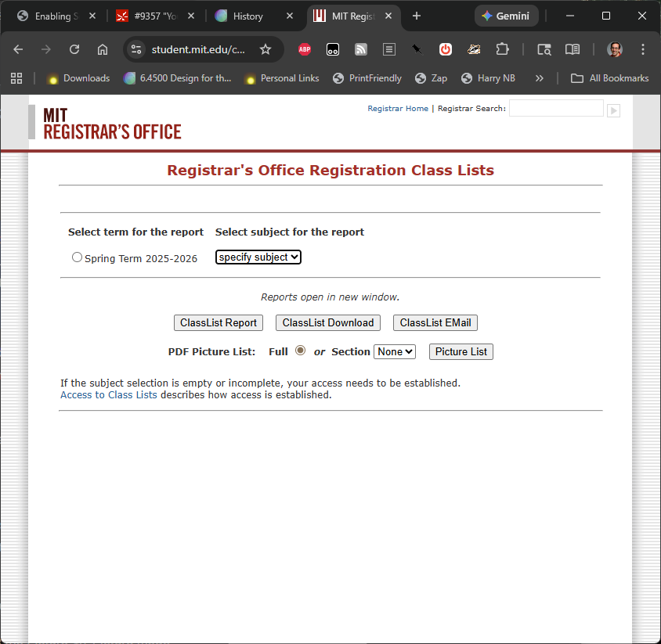661x644 pixels.
Task: Submit Registrar Search with arrow button
Action: click(613, 110)
